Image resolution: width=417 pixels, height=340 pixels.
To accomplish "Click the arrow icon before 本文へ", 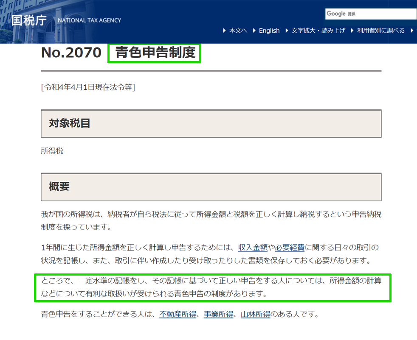I will (225, 31).
